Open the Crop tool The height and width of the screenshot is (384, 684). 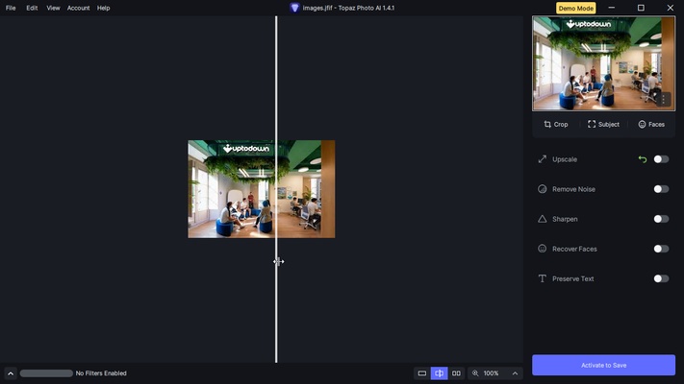(x=556, y=124)
